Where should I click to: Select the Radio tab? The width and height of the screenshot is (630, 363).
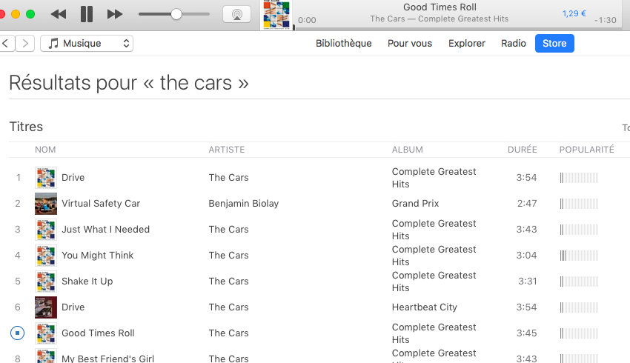coord(514,44)
